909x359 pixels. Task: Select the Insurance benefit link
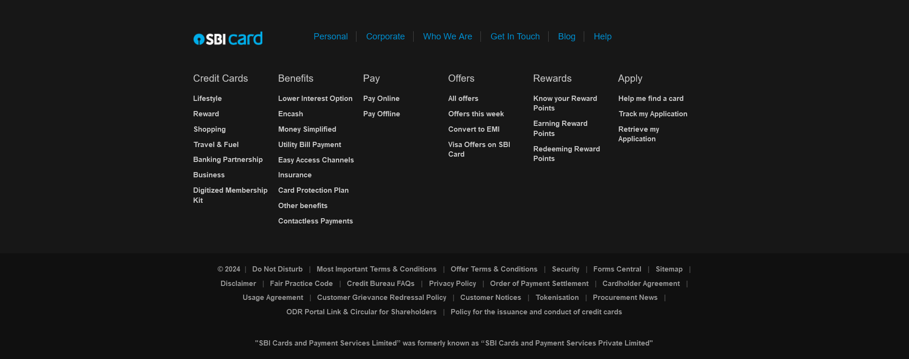coord(295,175)
